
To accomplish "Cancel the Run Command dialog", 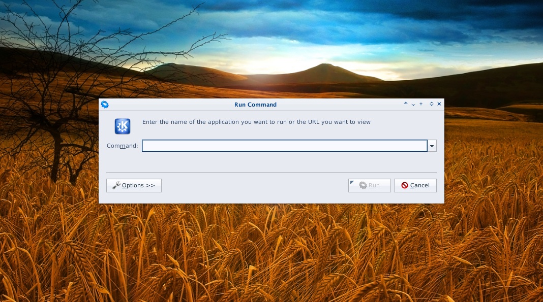I will pyautogui.click(x=415, y=186).
